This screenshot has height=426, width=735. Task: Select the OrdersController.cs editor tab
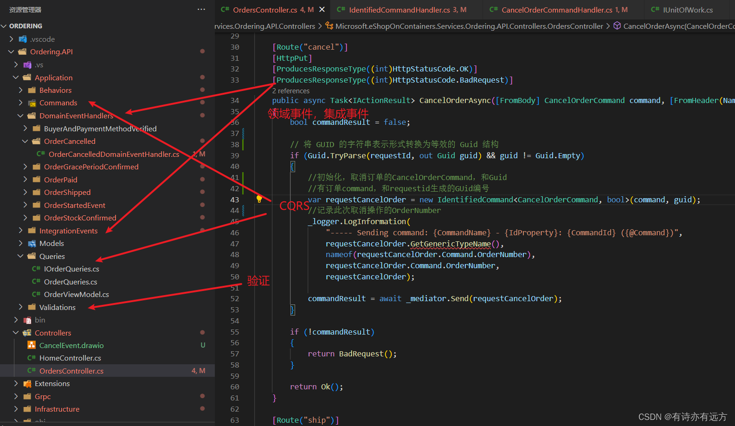pyautogui.click(x=267, y=10)
